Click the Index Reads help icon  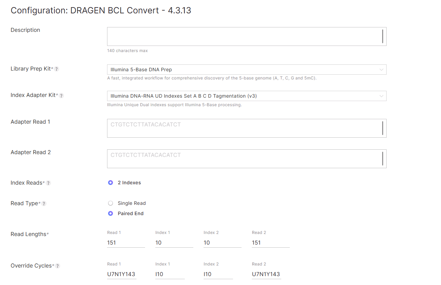(x=49, y=183)
